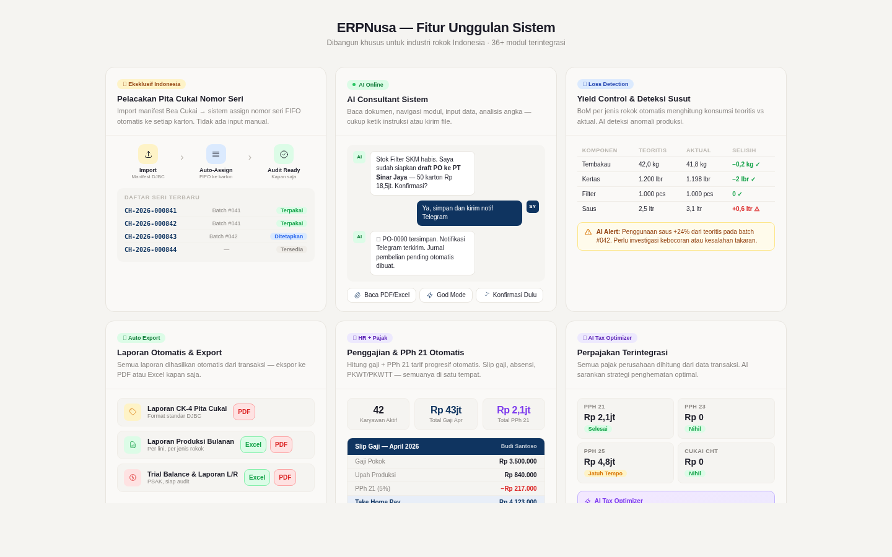The image size is (892, 557).
Task: Open the Baca PDF/Excel button
Action: click(x=382, y=295)
